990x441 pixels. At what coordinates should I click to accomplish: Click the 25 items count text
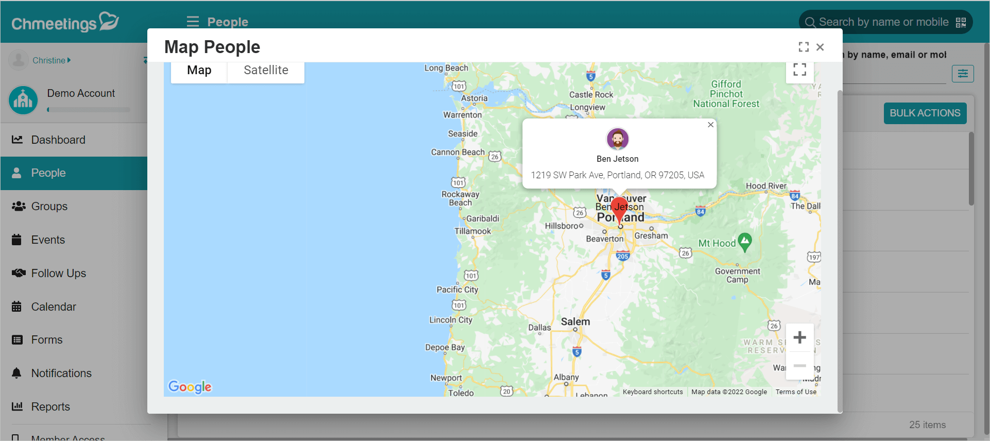click(x=927, y=425)
